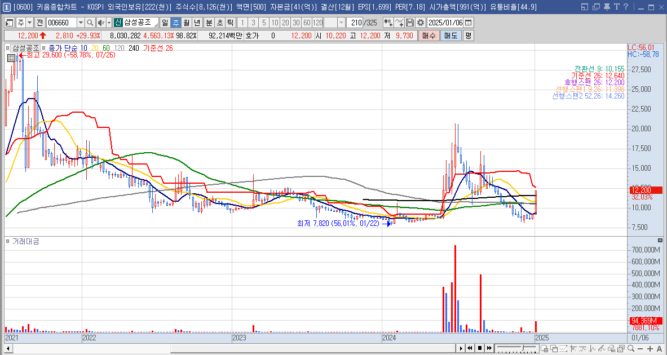This screenshot has width=667, height=355.
Task: Click the speaker sound icon
Action: (100, 23)
